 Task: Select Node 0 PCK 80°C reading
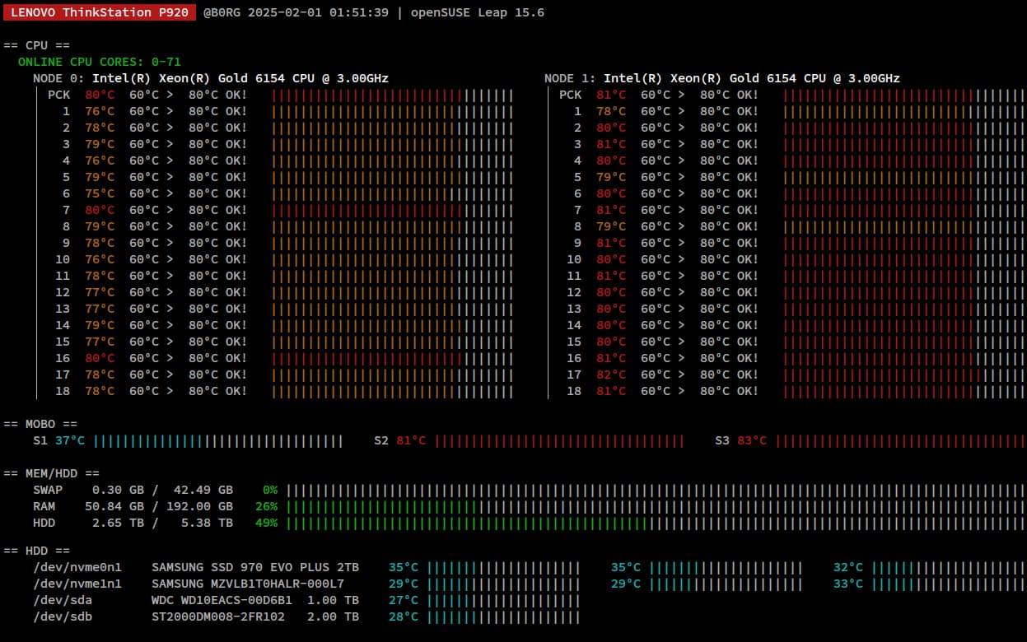[100, 95]
